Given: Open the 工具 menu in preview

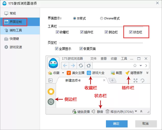Looking at the screenshot, I should click(124, 59).
